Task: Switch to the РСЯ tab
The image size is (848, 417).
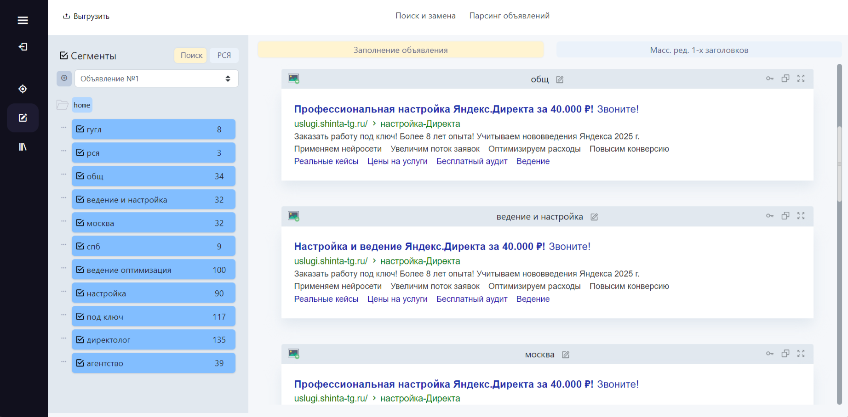Action: pyautogui.click(x=224, y=55)
